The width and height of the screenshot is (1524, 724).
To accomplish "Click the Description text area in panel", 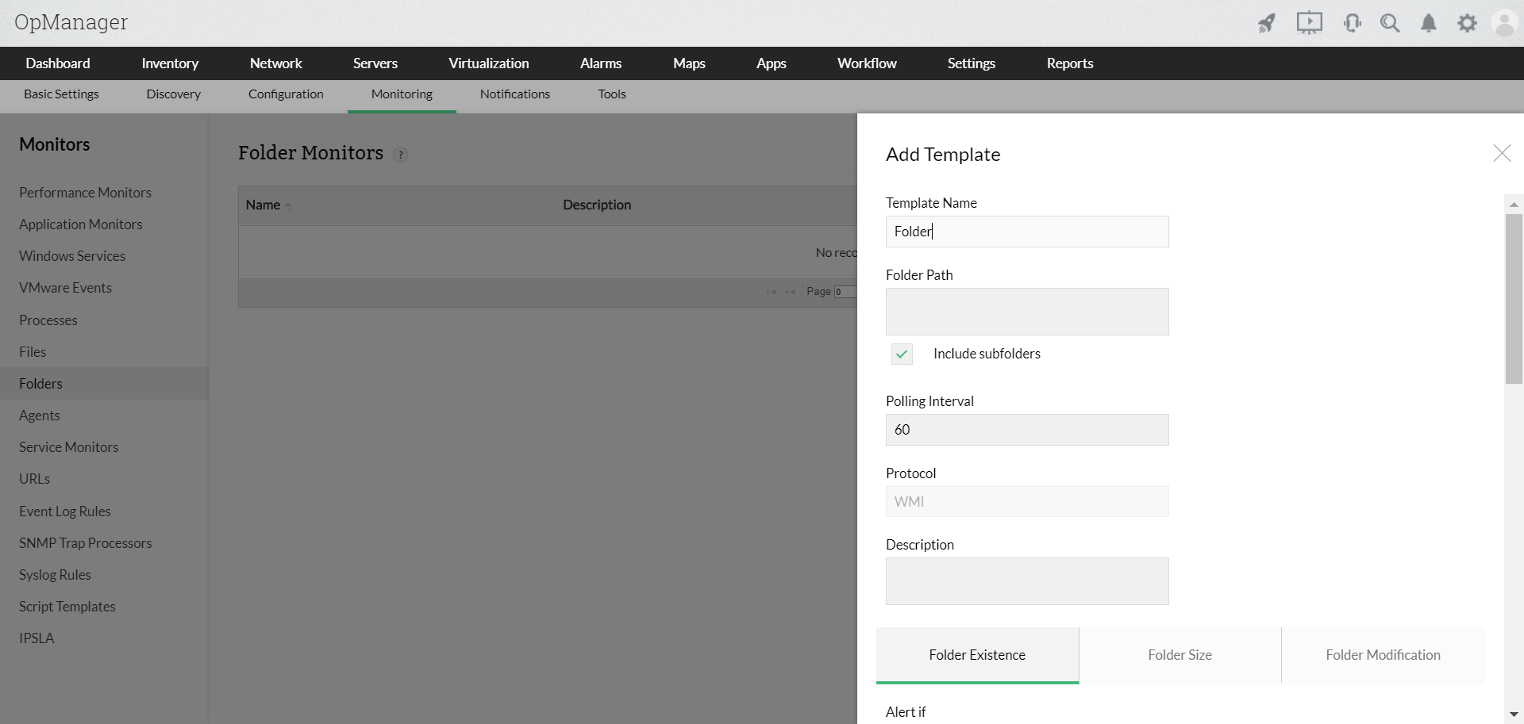I will tap(1027, 581).
